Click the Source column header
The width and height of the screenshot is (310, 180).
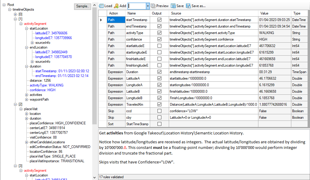(176, 13)
